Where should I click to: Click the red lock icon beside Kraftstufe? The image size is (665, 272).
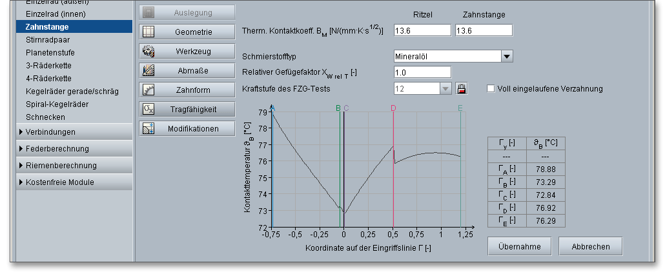click(461, 88)
